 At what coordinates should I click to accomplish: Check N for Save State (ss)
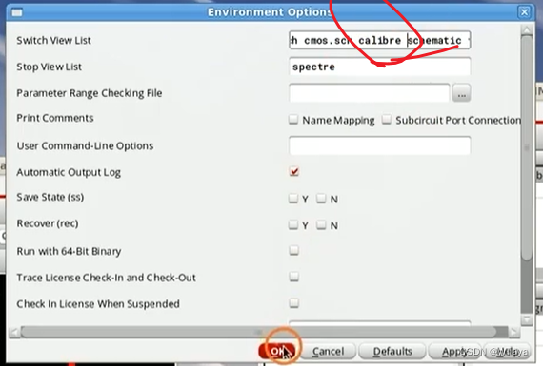pyautogui.click(x=321, y=199)
